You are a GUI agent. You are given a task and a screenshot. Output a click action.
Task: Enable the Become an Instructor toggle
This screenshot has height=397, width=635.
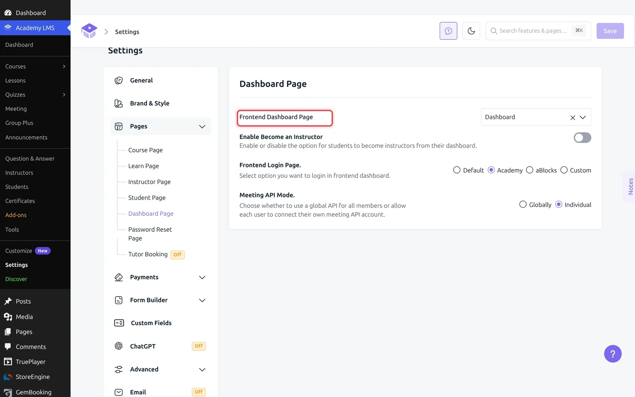point(582,138)
